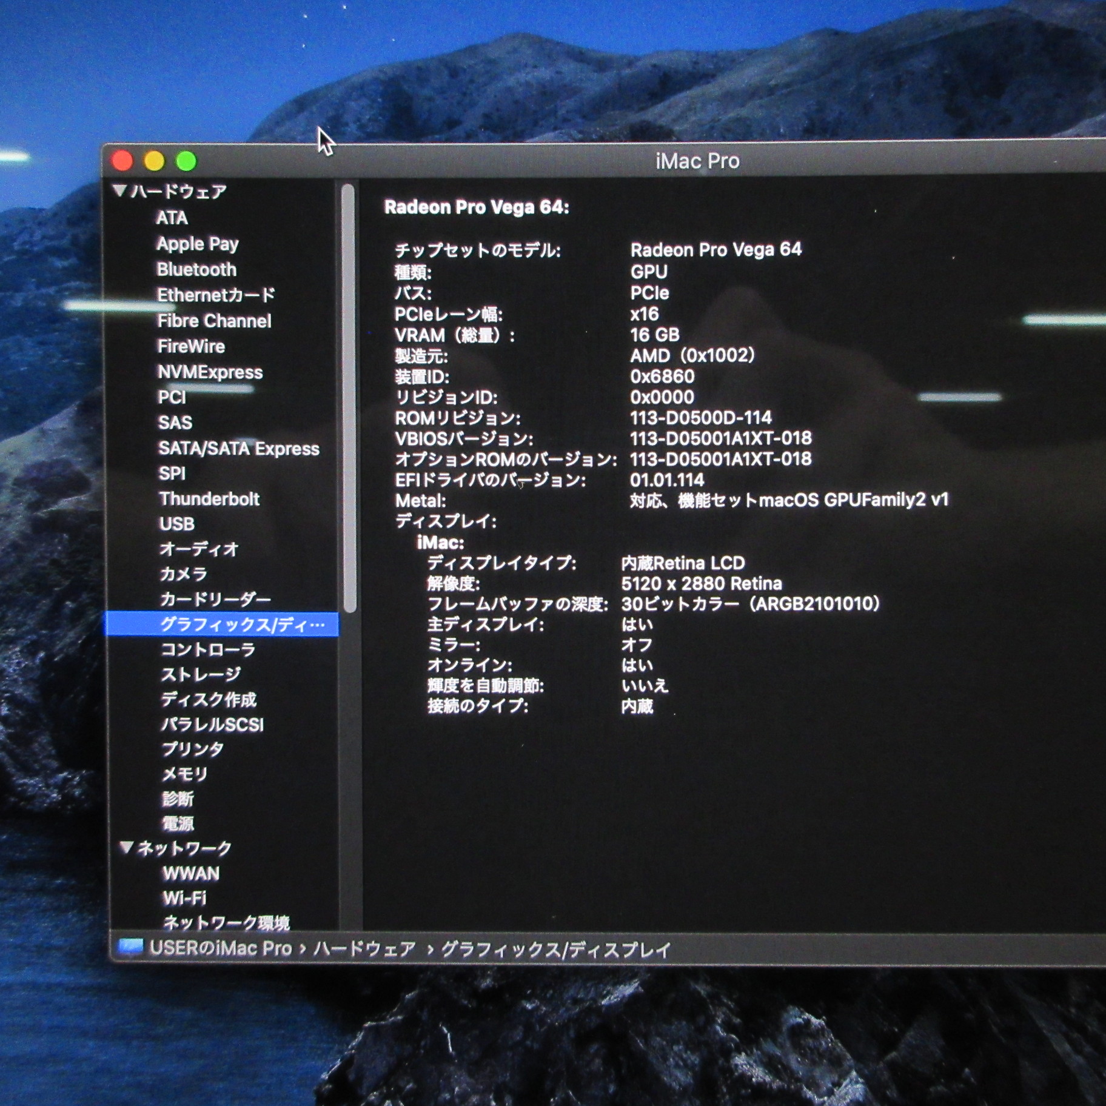Viewport: 1106px width, 1106px height.
Task: Select Bluetooth in the hardware list
Action: (196, 269)
